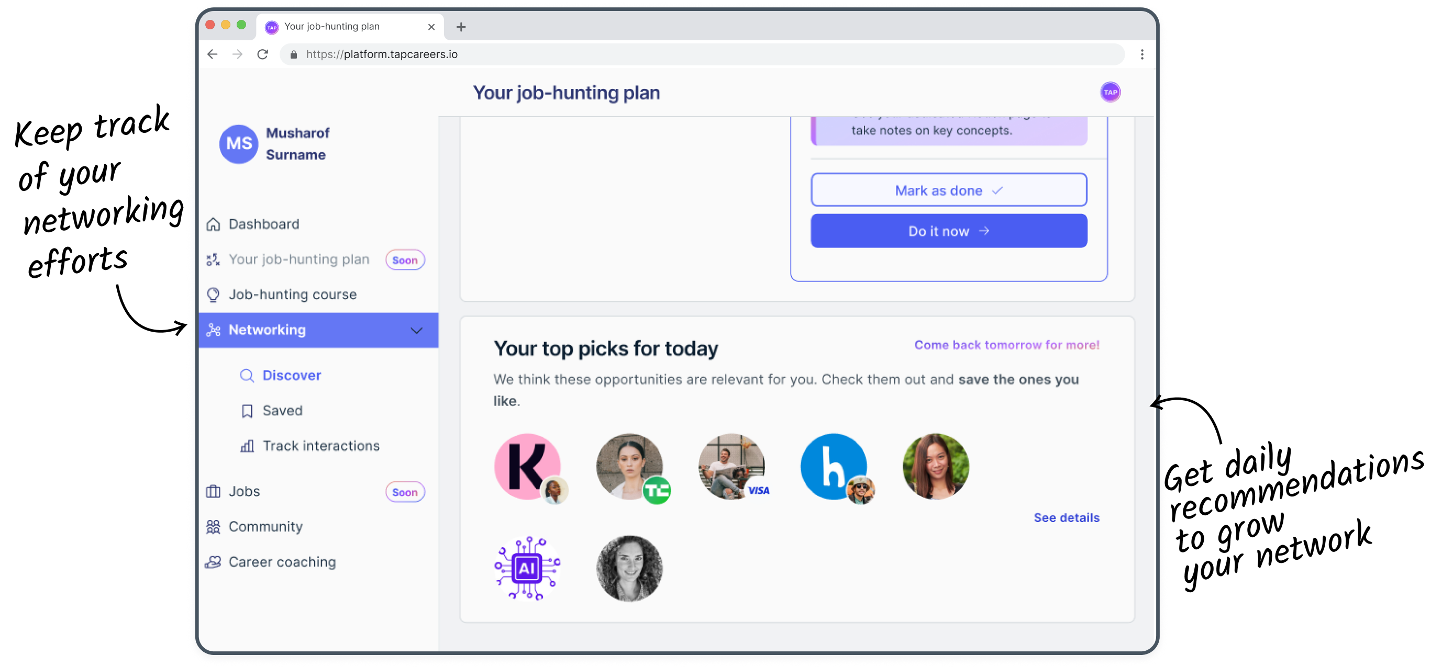
Task: Click the Mark as done button
Action: [x=948, y=190]
